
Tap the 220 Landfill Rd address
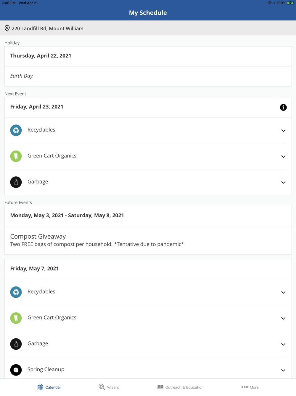47,28
